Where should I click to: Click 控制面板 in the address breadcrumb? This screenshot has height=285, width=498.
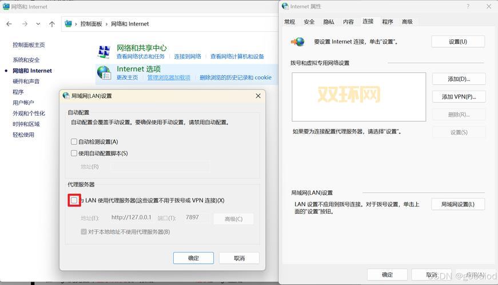(91, 24)
